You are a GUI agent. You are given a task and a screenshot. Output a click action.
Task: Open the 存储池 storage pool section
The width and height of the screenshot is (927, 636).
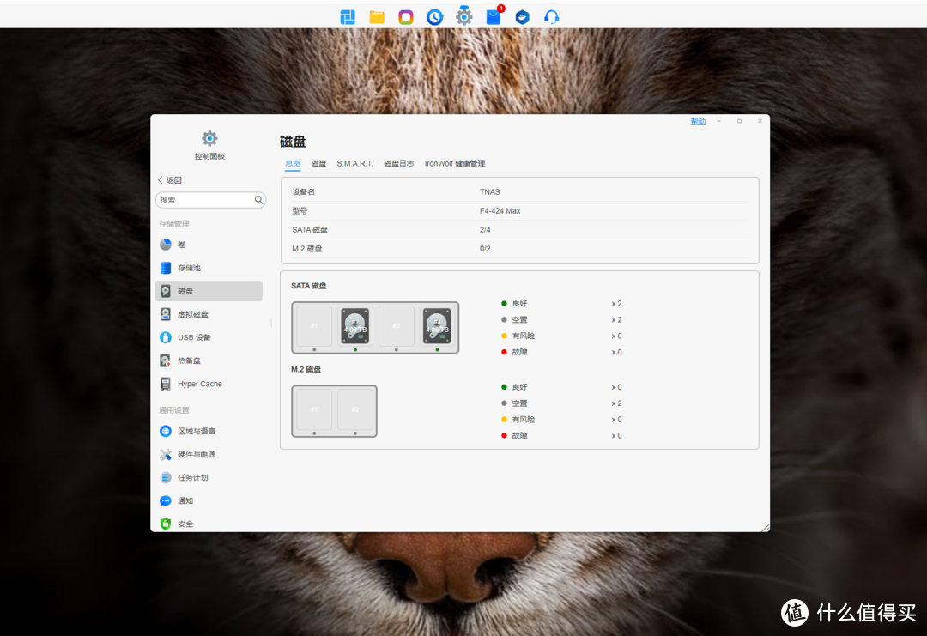(x=189, y=268)
